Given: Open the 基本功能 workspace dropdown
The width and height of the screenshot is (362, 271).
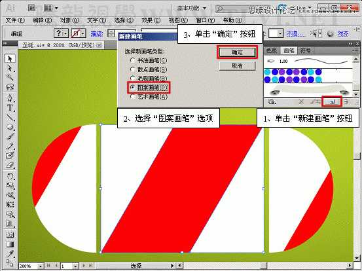Looking at the screenshot, I should pos(192,9).
